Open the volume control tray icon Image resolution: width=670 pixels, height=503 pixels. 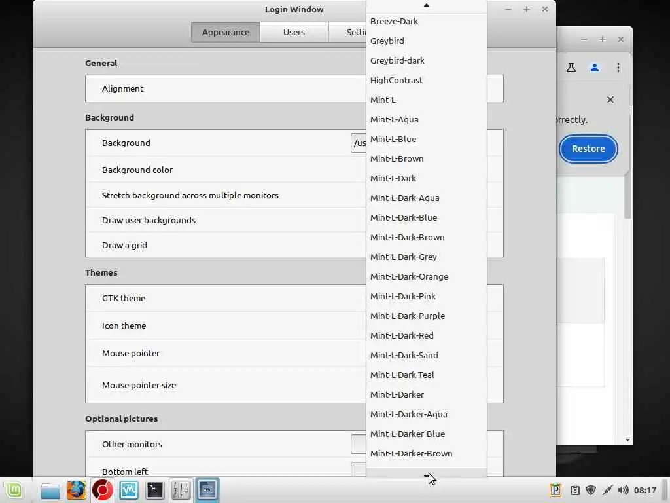pyautogui.click(x=623, y=490)
